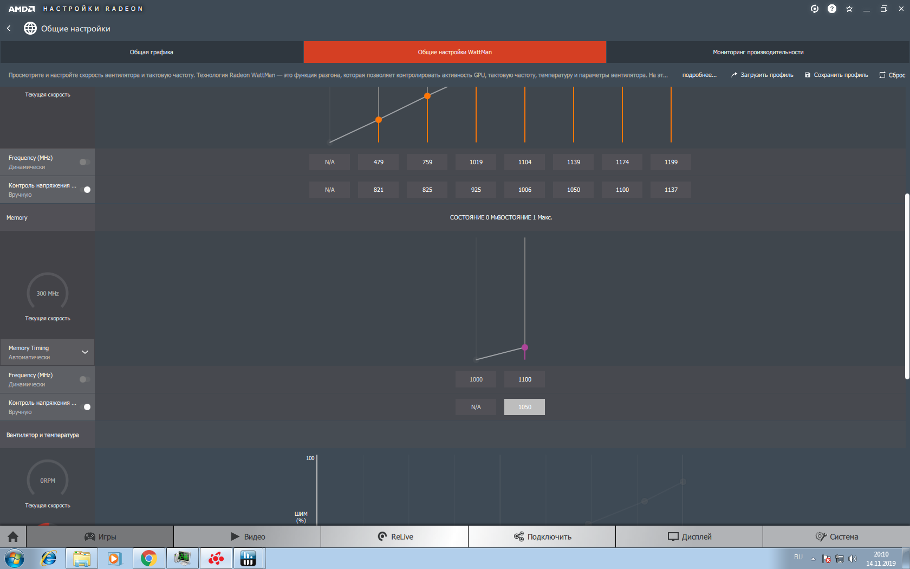This screenshot has width=910, height=569.
Task: Open the help question mark icon
Action: [832, 9]
